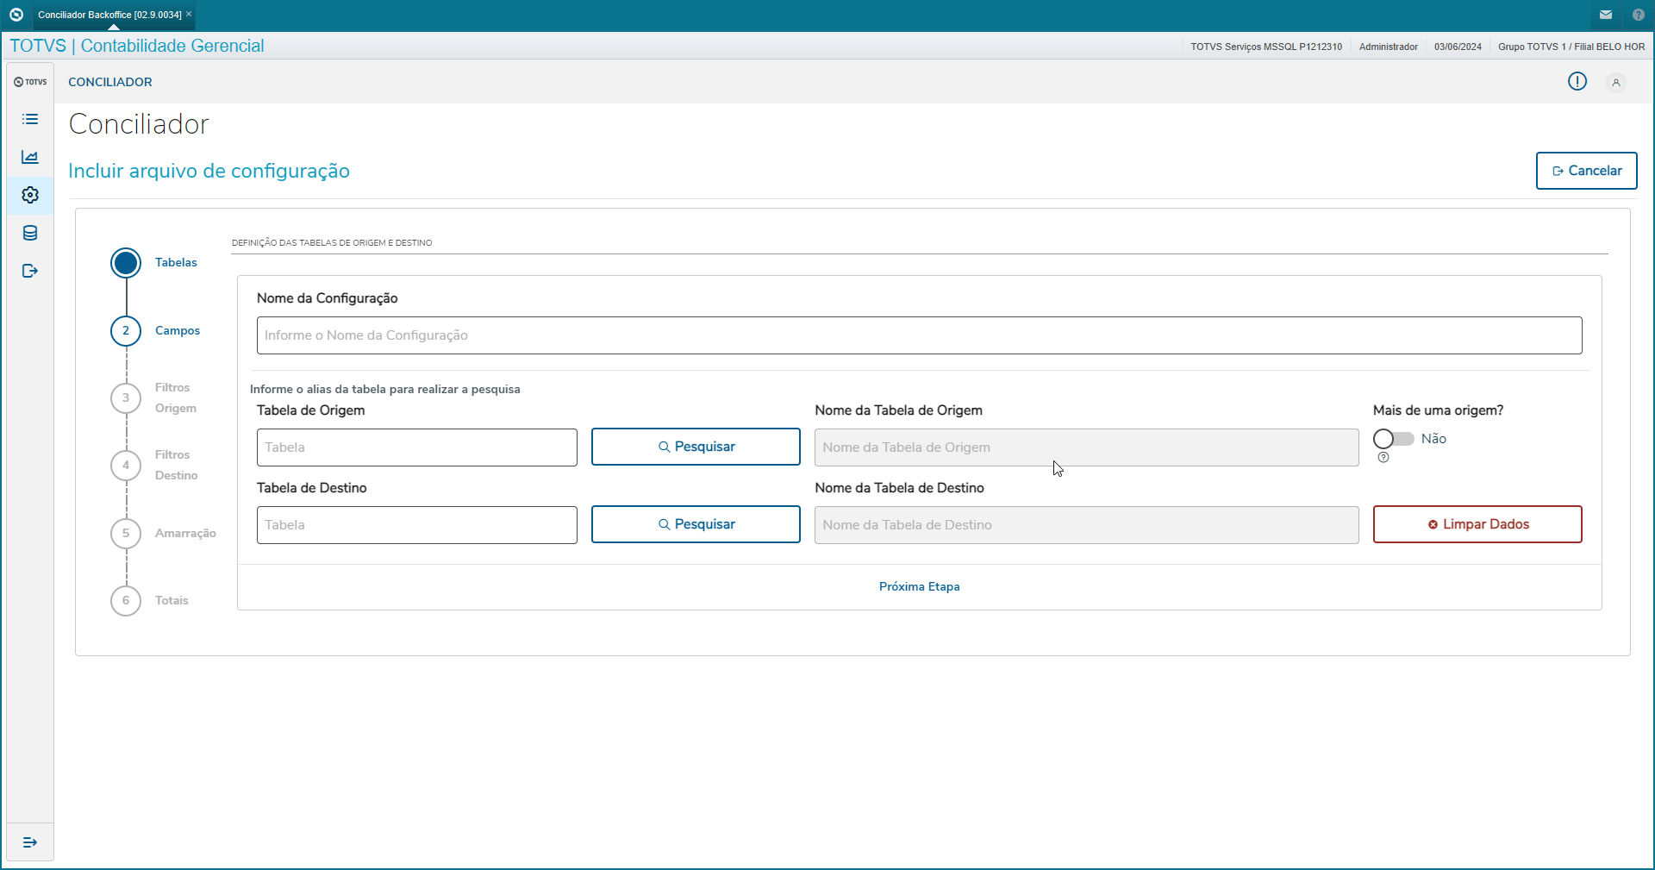The height and width of the screenshot is (870, 1655).
Task: Click TOTVS Serviços MSSQL P1212310 label
Action: coord(1266,47)
